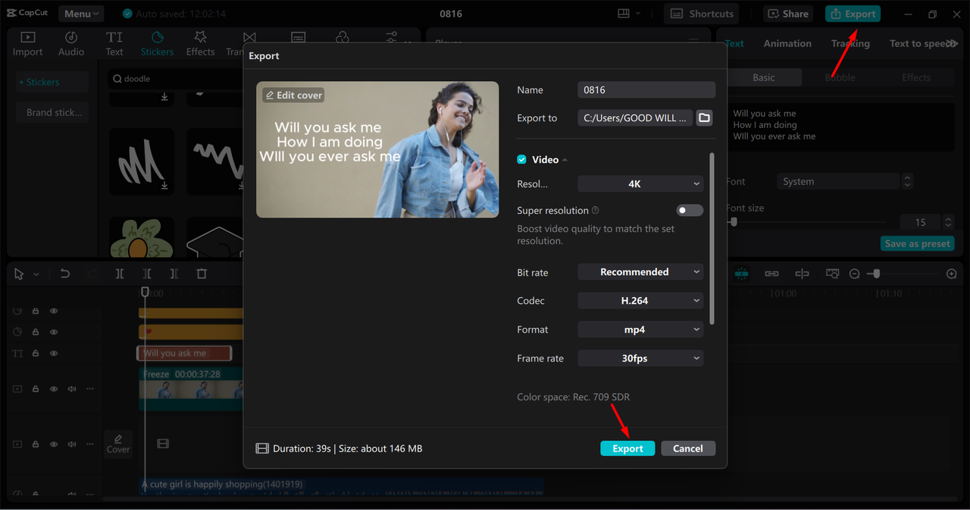Select the Stickers category in the left sidebar

[x=53, y=82]
